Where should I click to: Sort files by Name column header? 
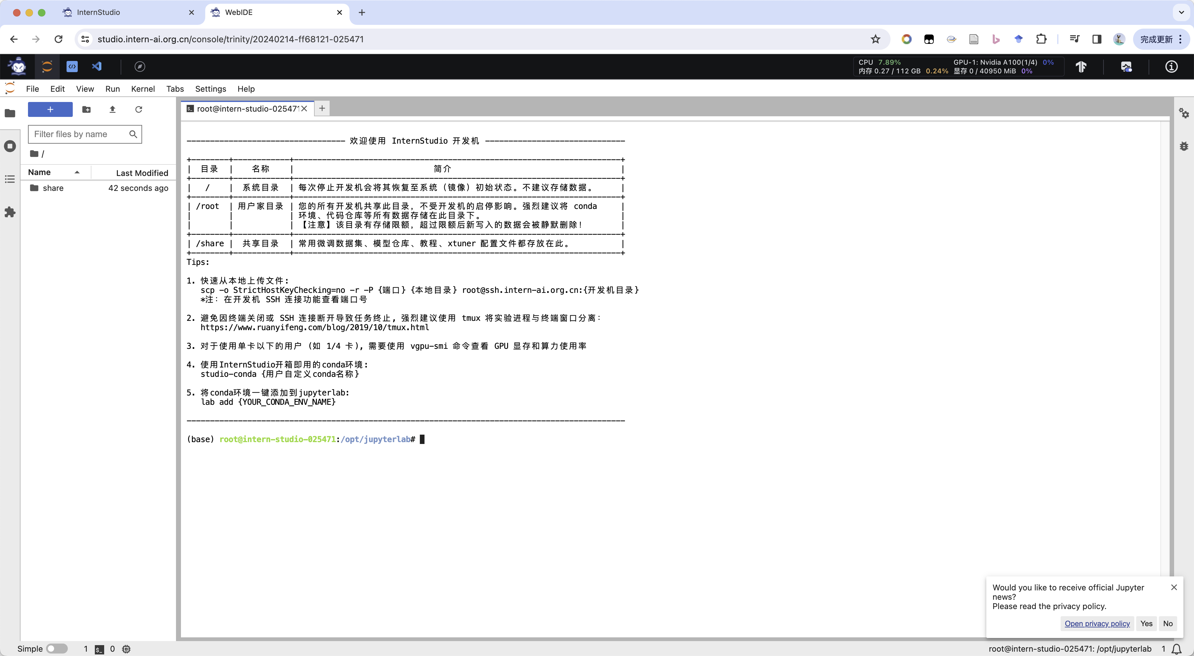click(39, 173)
